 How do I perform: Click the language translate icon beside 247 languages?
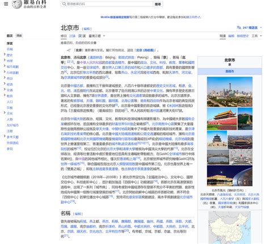(239, 27)
